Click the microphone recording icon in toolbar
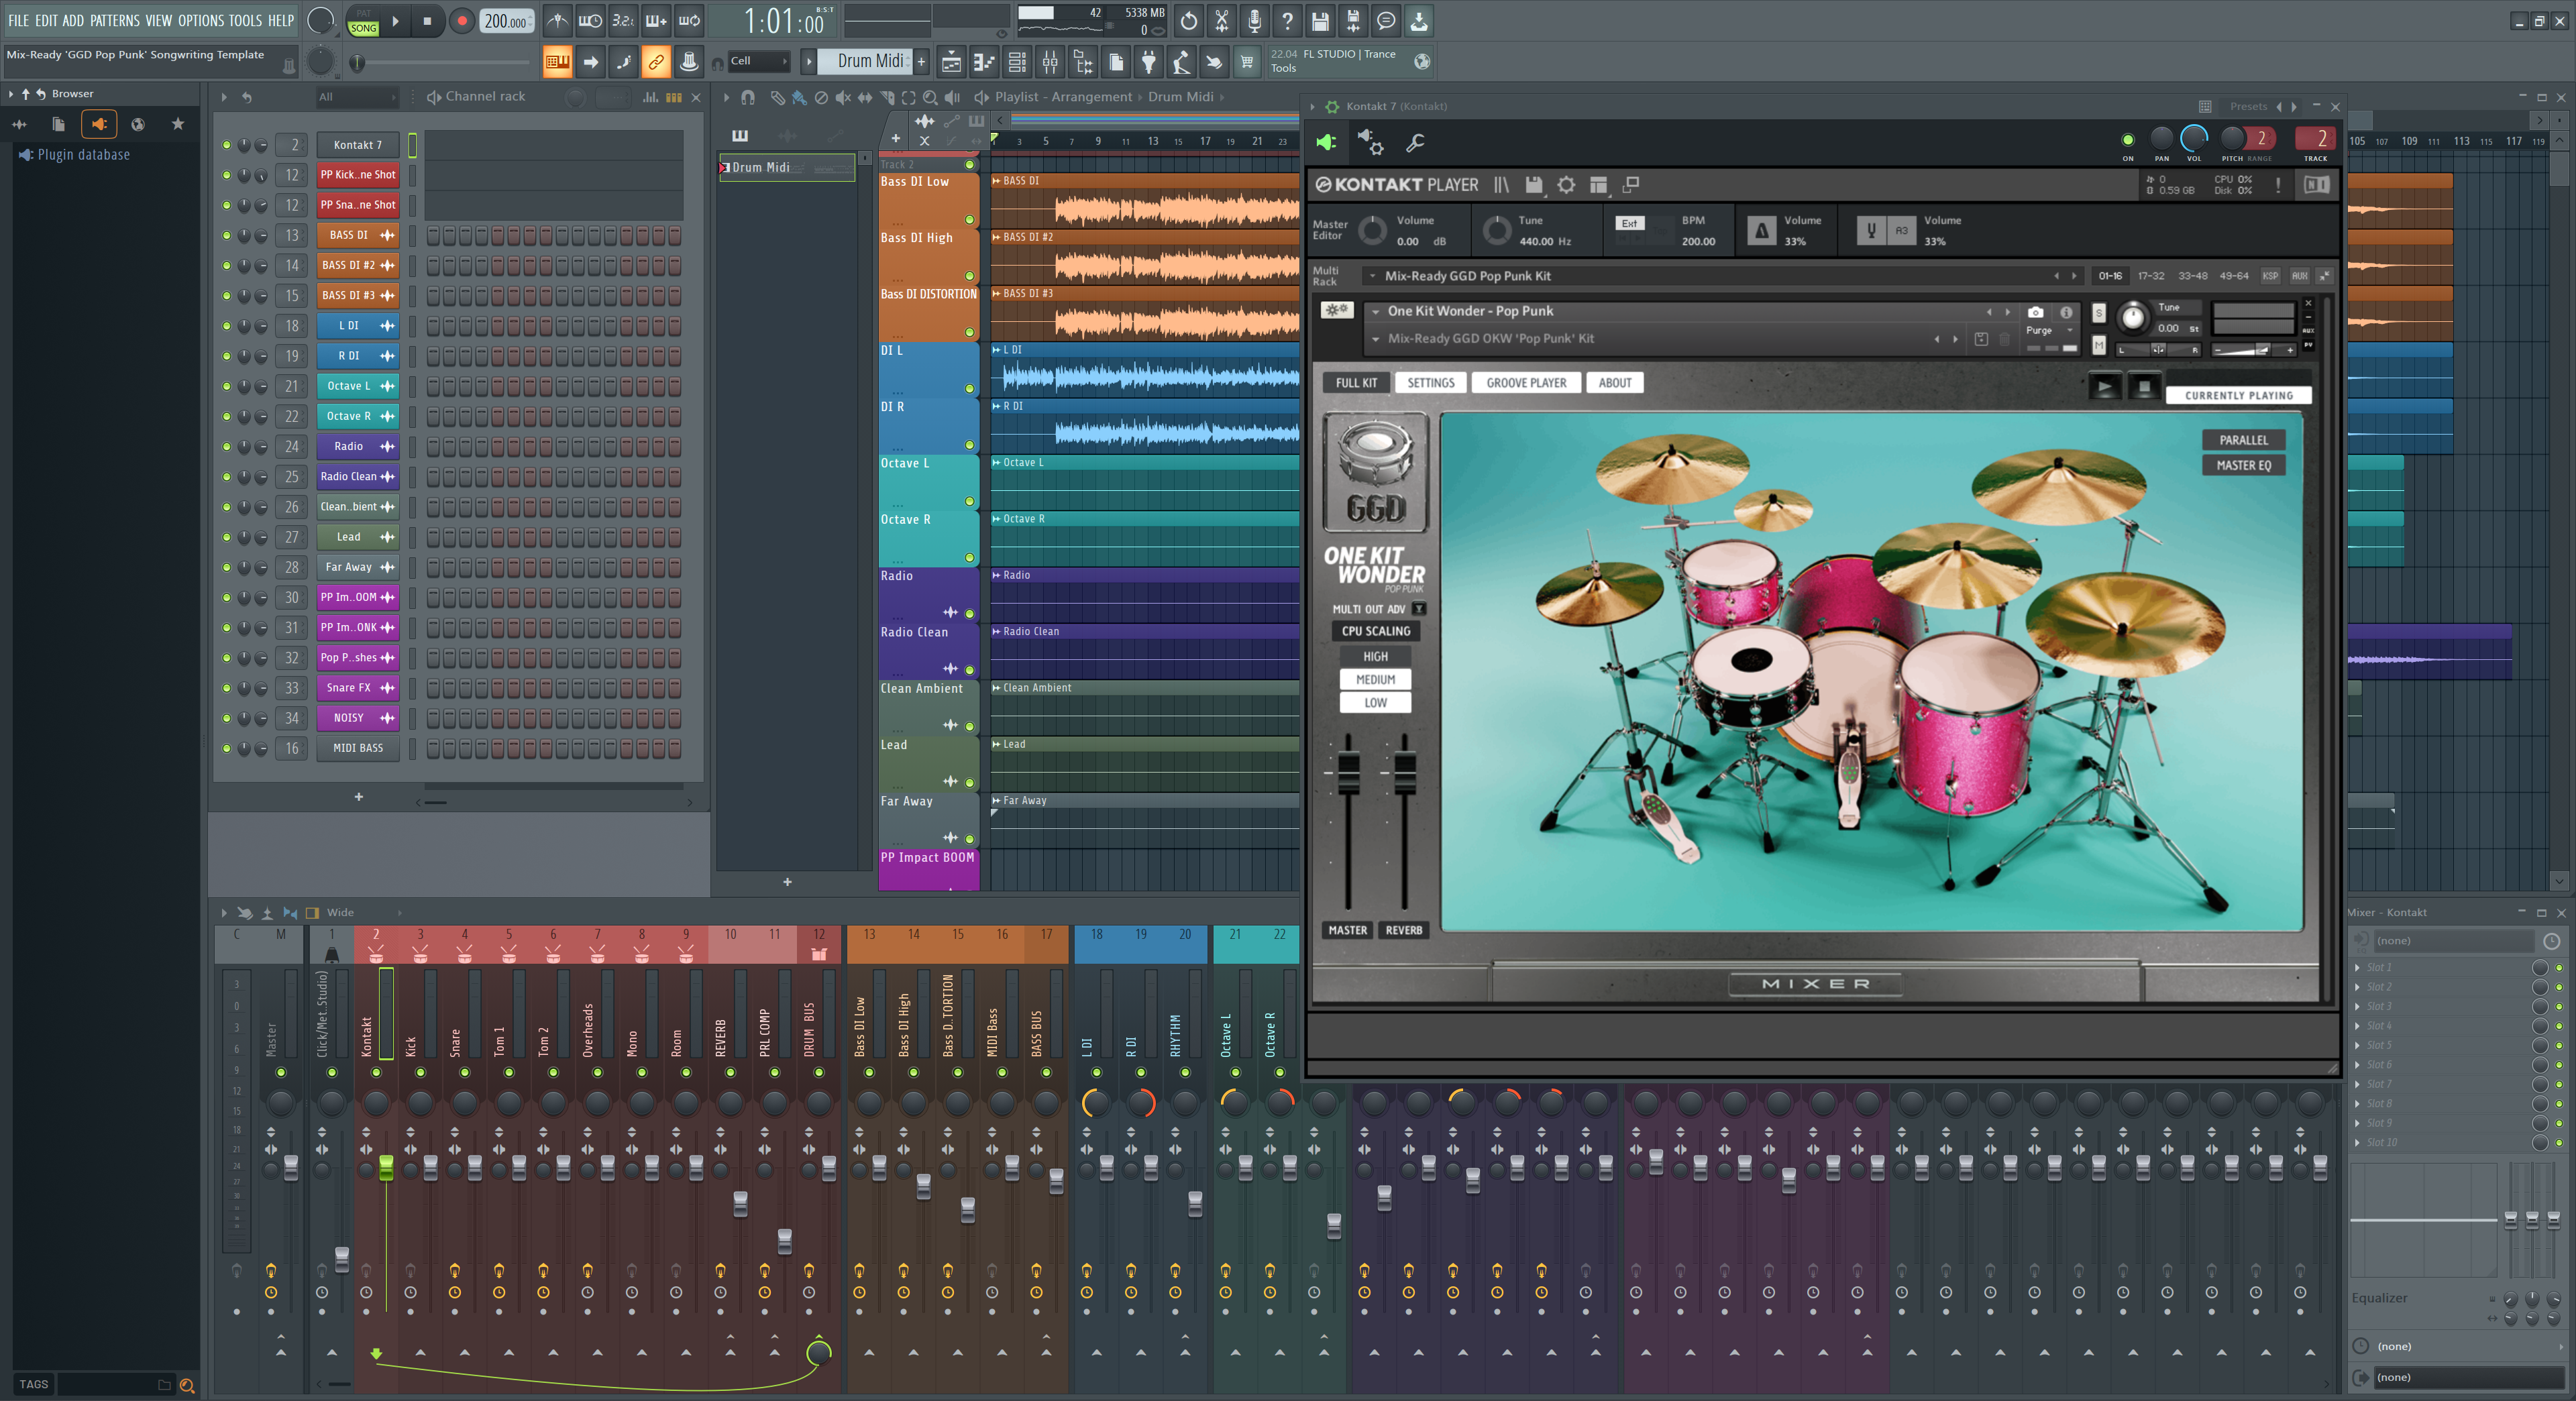 click(x=1254, y=21)
